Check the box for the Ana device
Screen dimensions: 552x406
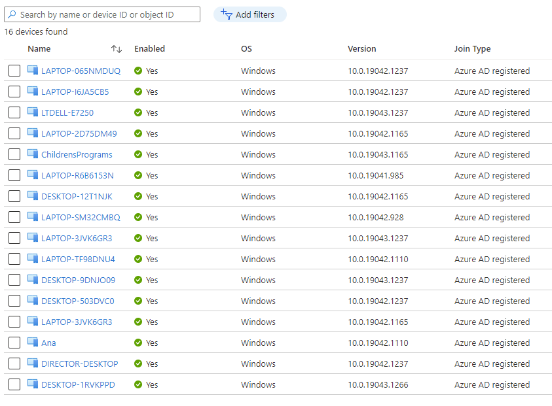click(x=14, y=343)
